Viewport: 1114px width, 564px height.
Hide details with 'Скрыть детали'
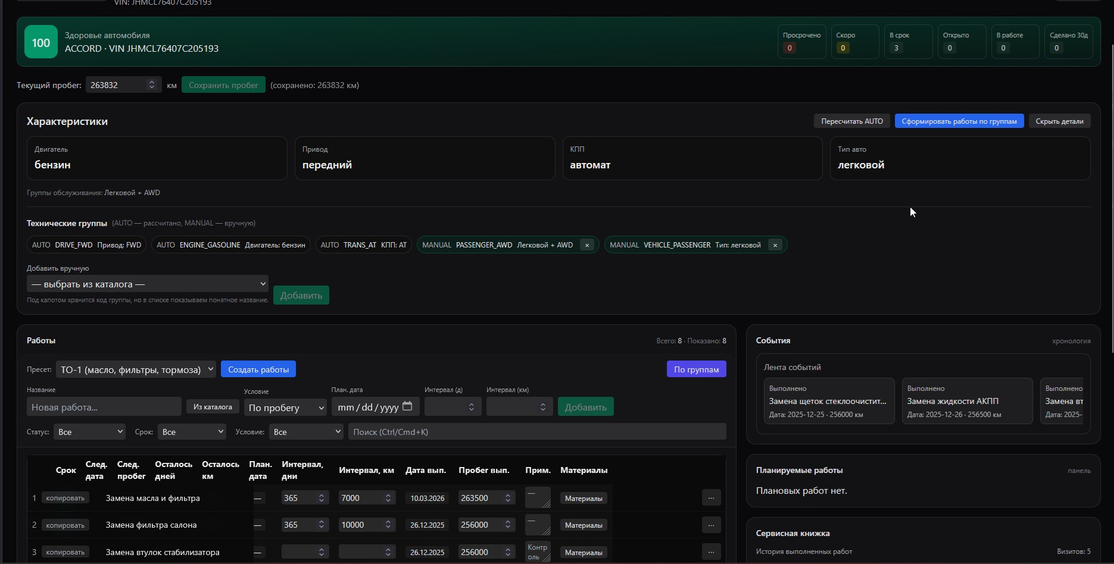coord(1059,121)
